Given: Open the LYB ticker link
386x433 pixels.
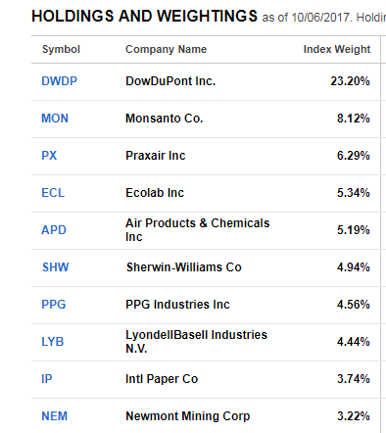Looking at the screenshot, I should point(53,342).
